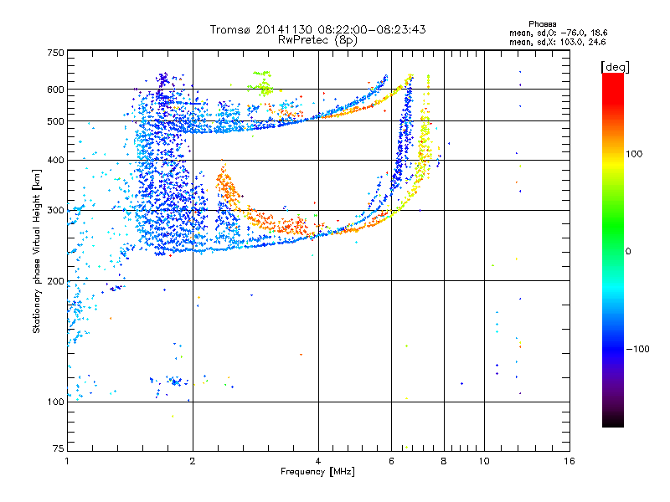Click the x-axis tick label "4"
This screenshot has height=502, width=670.
(318, 461)
